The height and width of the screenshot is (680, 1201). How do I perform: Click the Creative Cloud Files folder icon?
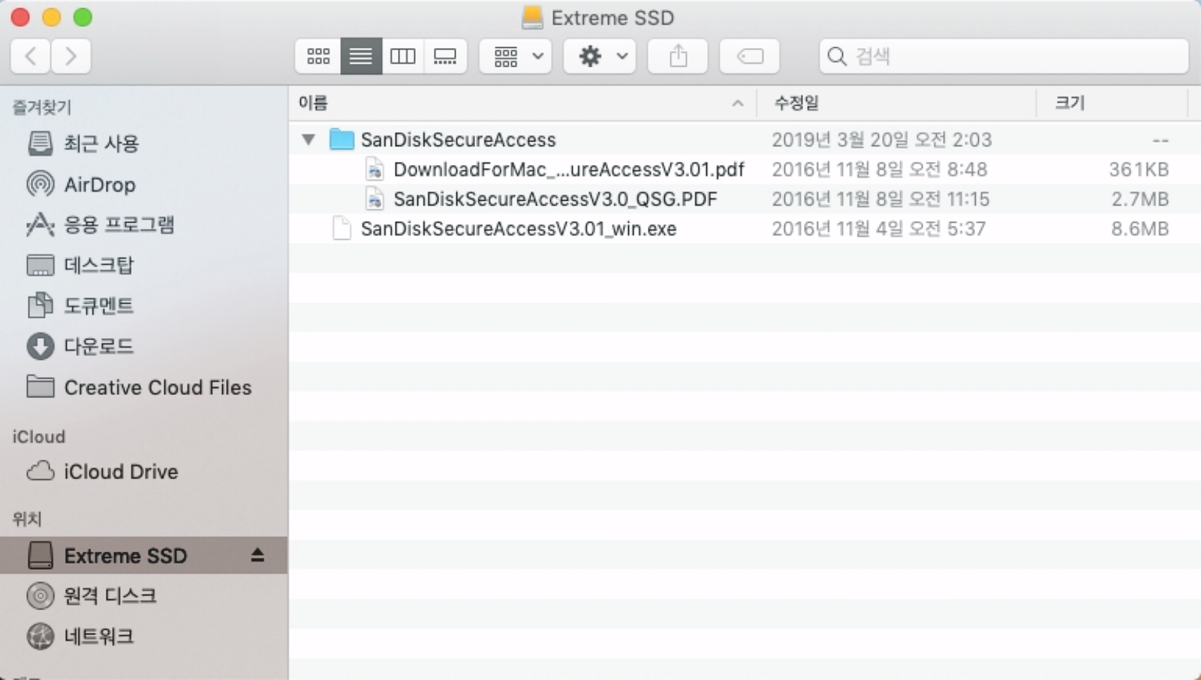click(40, 387)
